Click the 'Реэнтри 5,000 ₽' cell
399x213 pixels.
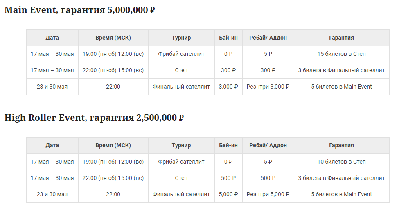pos(268,194)
